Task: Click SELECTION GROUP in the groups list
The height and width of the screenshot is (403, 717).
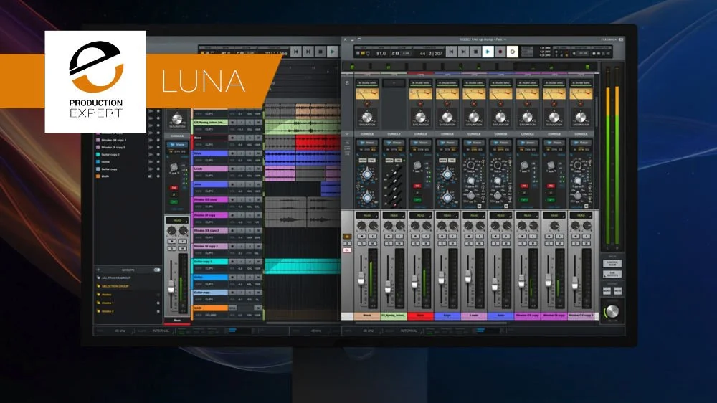Action: pos(115,286)
